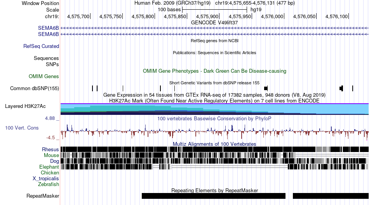Click the upper SEMA6B gene label
Image resolution: width=369 pixels, height=205 pixels.
coord(48,28)
